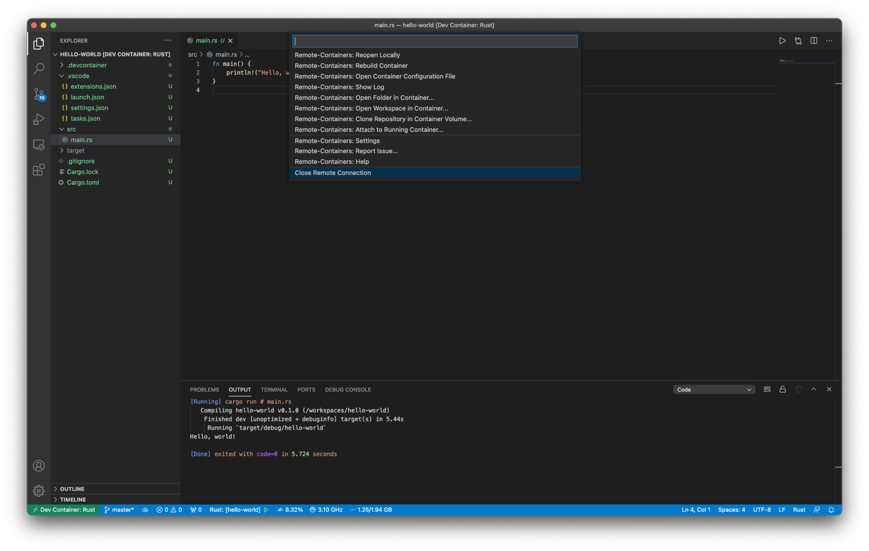Toggle auto-scroll lock in the Output panel
This screenshot has width=869, height=551.
coord(782,389)
